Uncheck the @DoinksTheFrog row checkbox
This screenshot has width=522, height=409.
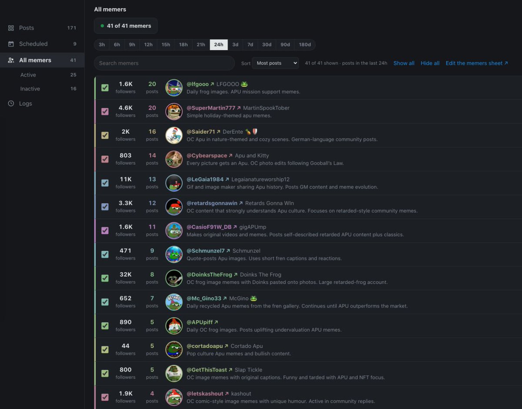[x=105, y=278]
